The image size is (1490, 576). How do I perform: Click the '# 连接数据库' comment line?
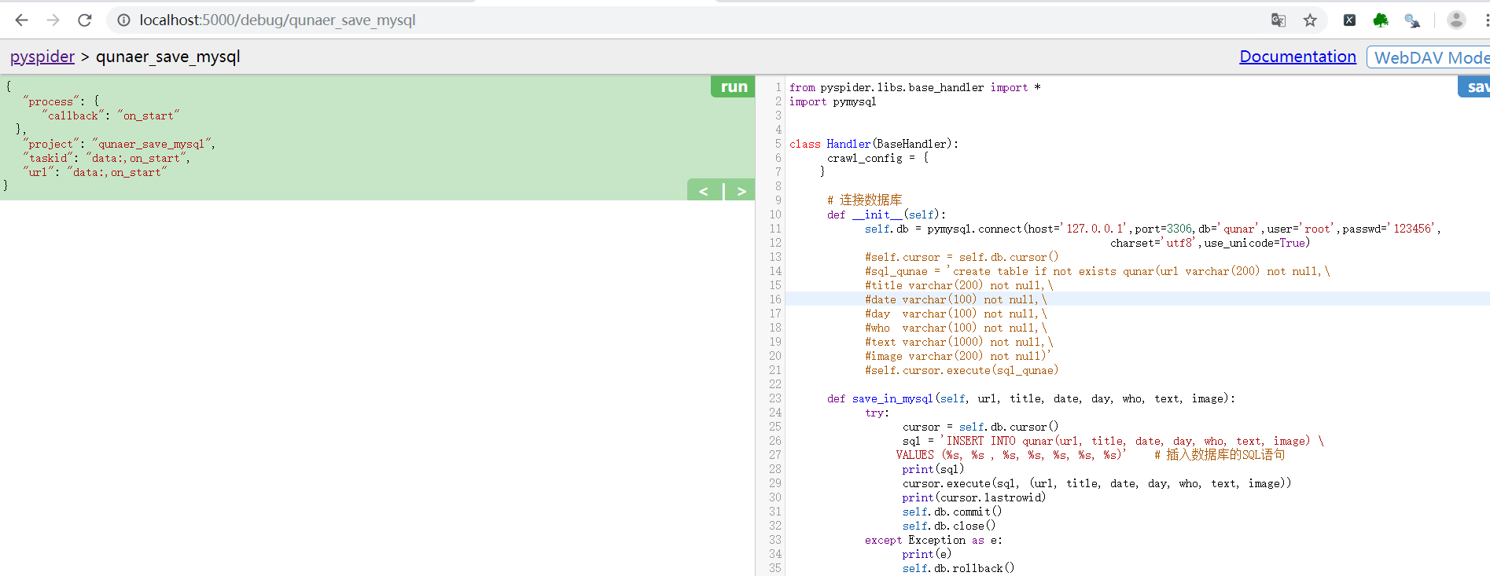[865, 200]
